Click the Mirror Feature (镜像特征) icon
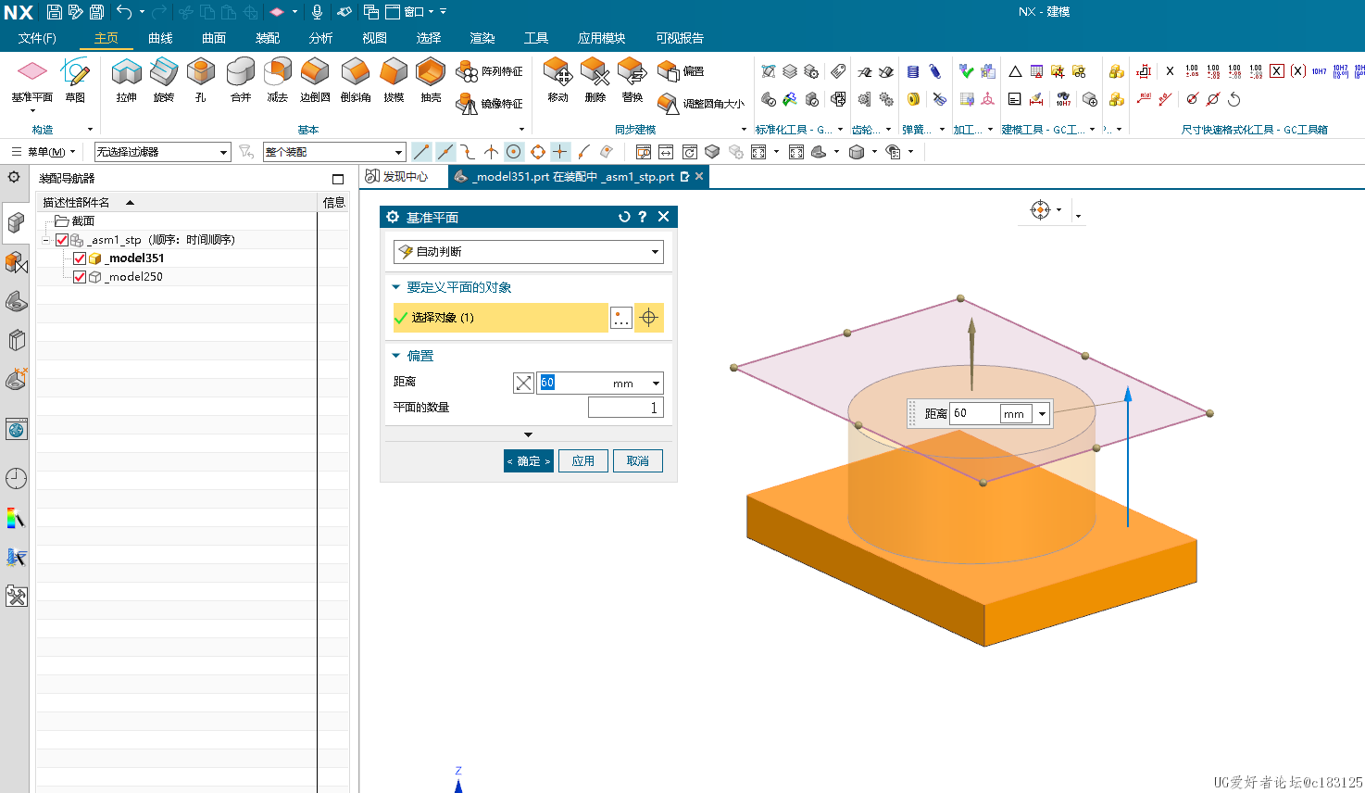 point(467,103)
